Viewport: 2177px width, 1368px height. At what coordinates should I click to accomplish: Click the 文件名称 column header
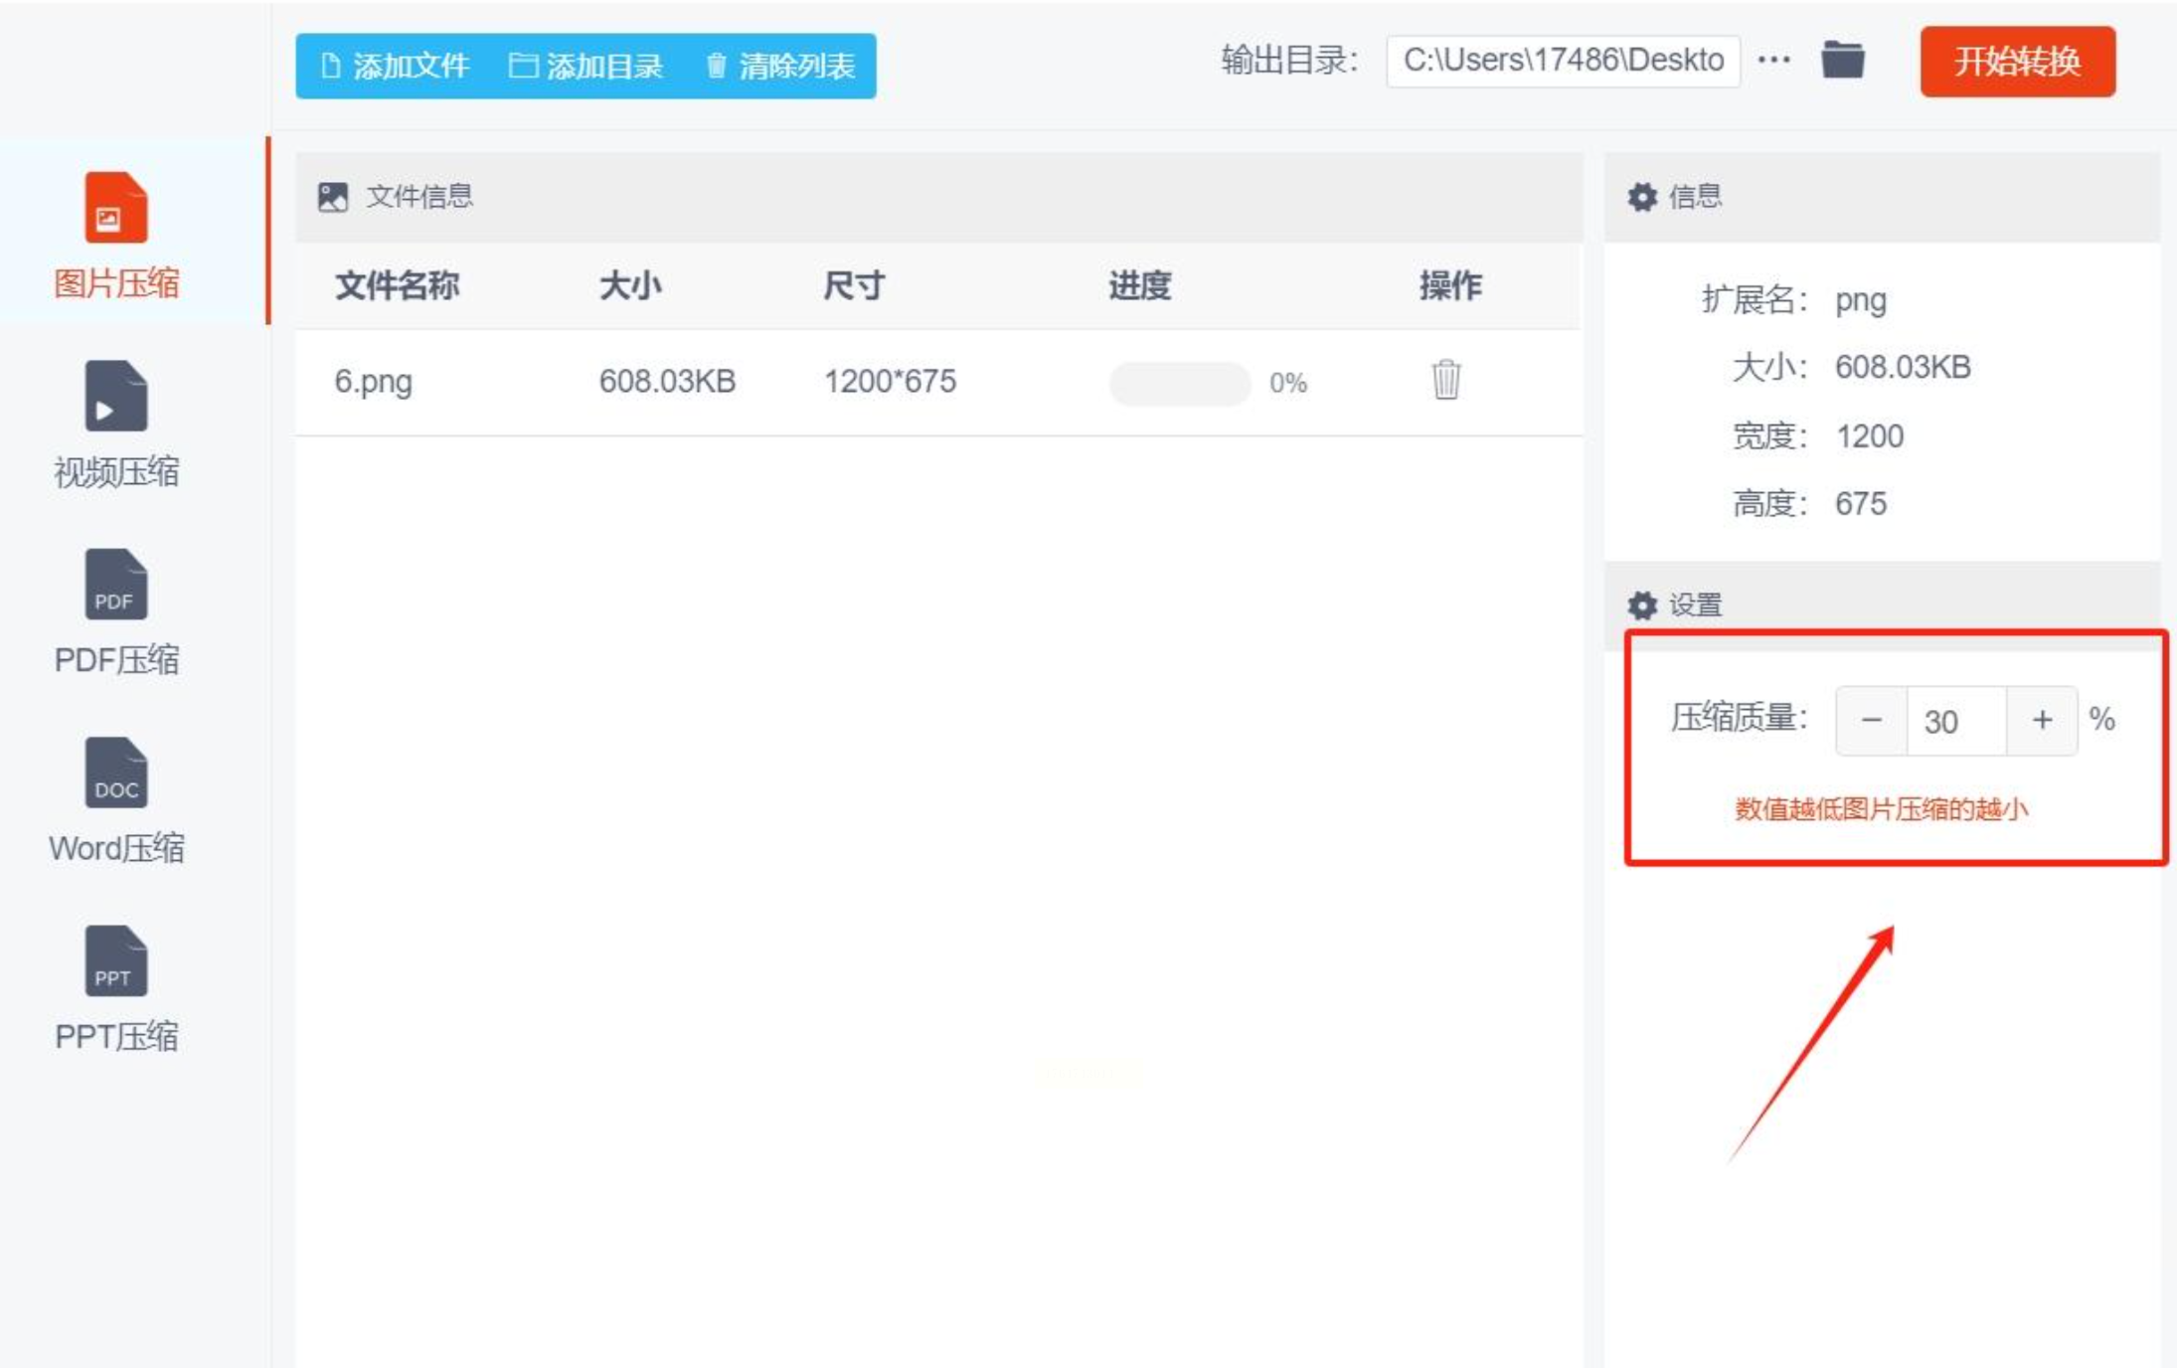(397, 286)
